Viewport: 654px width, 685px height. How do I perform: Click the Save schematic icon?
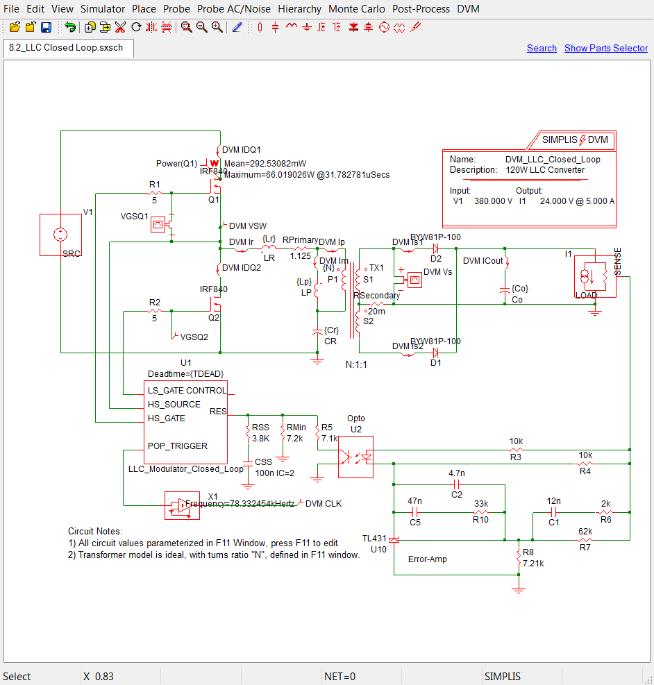click(47, 26)
